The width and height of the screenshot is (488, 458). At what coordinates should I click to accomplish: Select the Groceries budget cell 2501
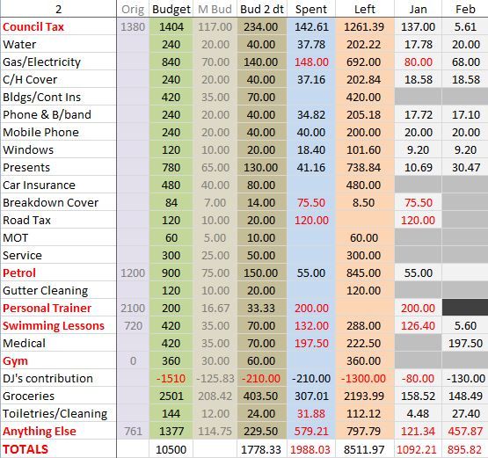tap(171, 396)
